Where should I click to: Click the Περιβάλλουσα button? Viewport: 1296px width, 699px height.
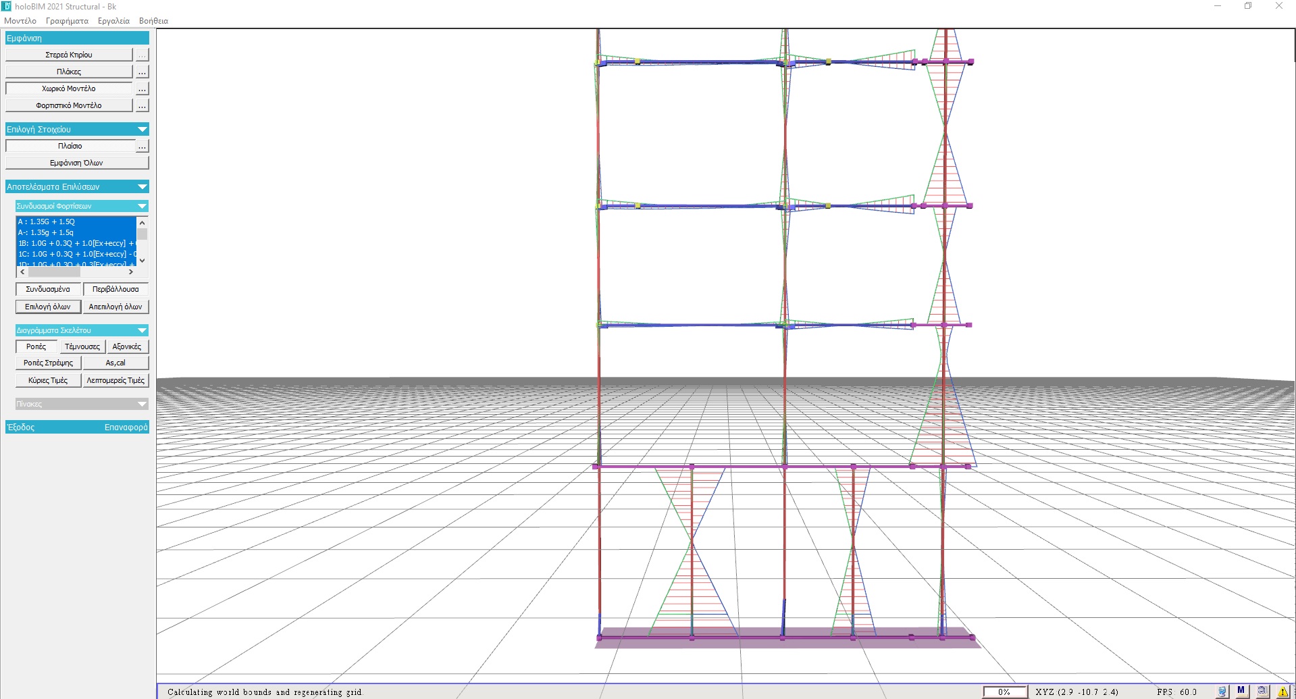pos(115,289)
